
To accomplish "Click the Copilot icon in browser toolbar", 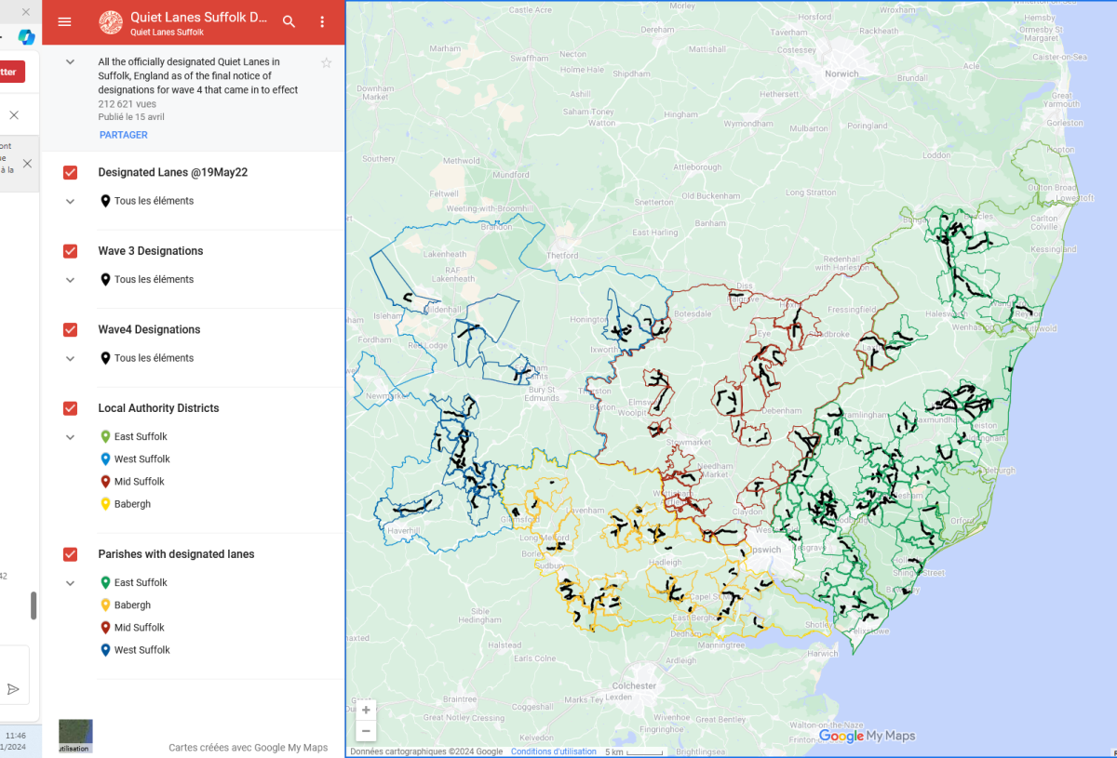I will [x=26, y=36].
